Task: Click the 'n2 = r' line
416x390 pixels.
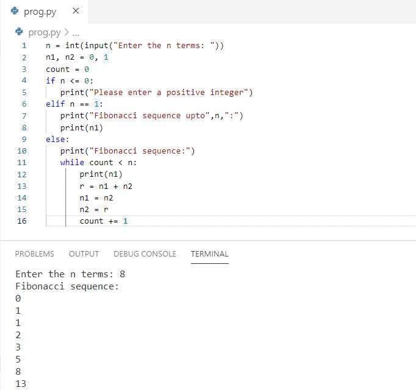Action: pyautogui.click(x=94, y=210)
